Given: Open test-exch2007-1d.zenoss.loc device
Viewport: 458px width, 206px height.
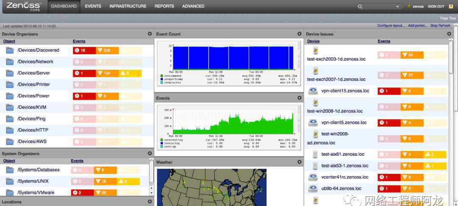Looking at the screenshot, I should [336, 79].
